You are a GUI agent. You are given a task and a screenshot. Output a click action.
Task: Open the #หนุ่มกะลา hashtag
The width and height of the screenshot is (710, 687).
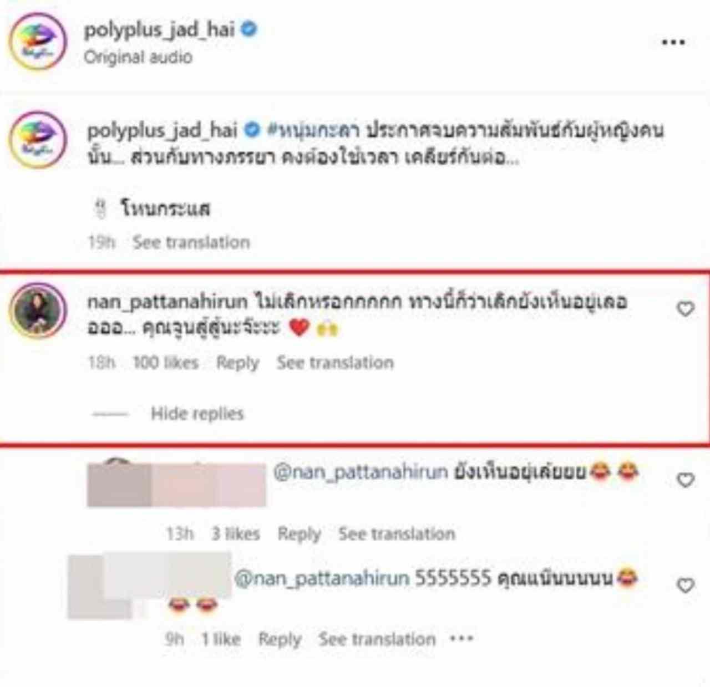(x=313, y=131)
